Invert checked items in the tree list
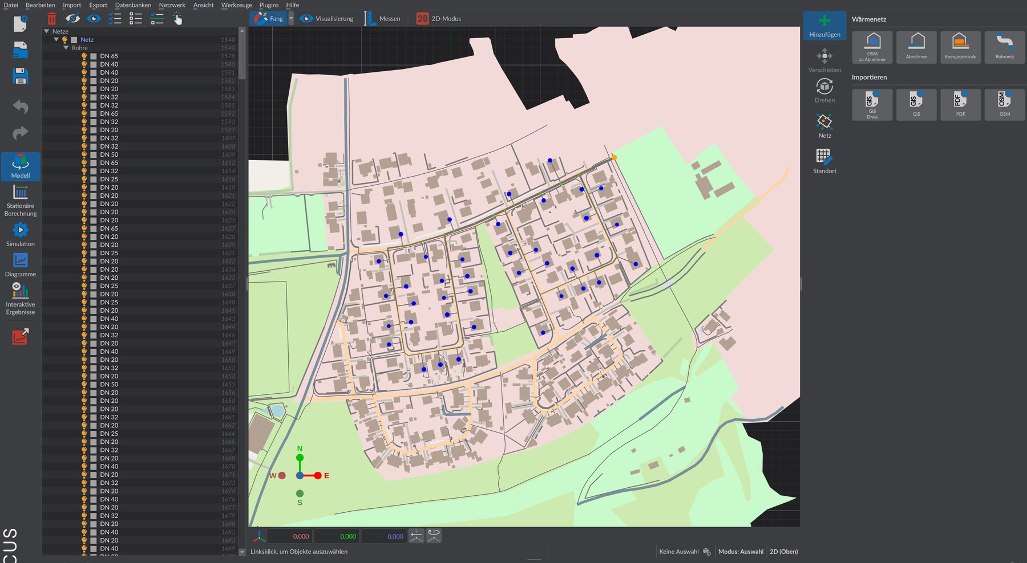1027x563 pixels. [157, 19]
